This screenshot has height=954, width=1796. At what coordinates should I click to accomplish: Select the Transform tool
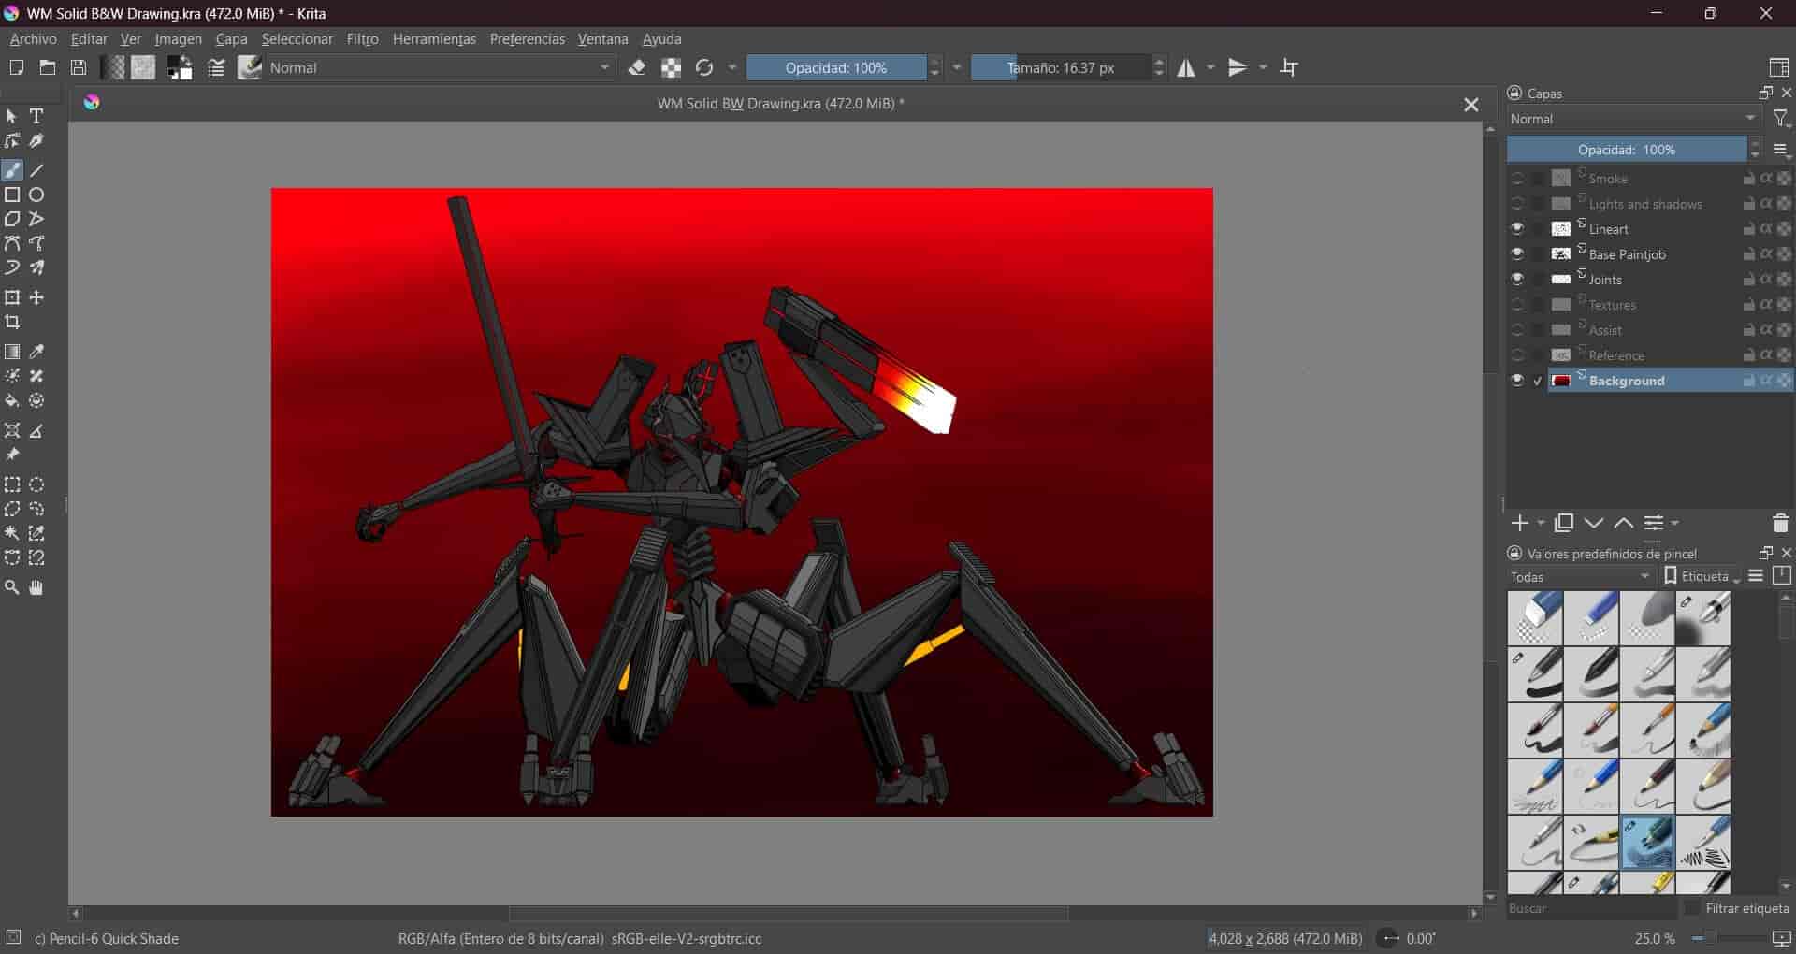coord(12,298)
